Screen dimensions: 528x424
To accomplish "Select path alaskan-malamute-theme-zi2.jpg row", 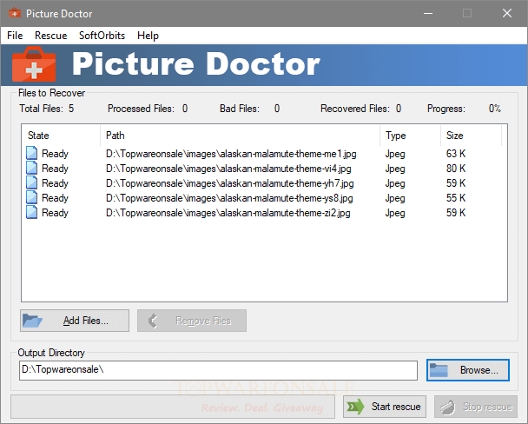I will [x=228, y=213].
